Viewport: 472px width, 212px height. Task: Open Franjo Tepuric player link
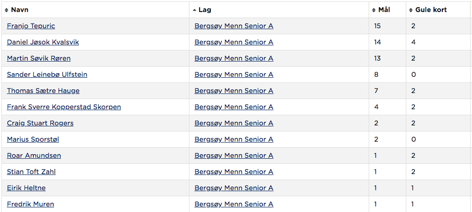coord(31,26)
